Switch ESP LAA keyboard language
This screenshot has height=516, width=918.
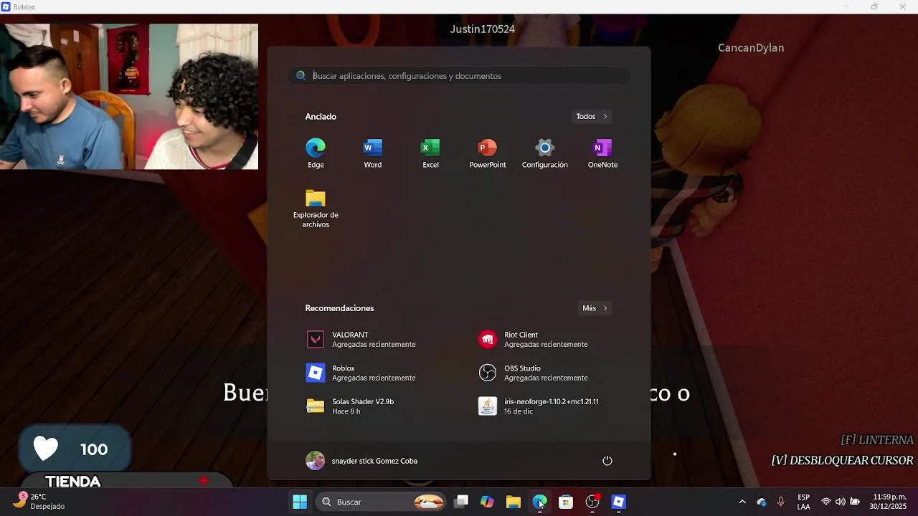(x=804, y=502)
